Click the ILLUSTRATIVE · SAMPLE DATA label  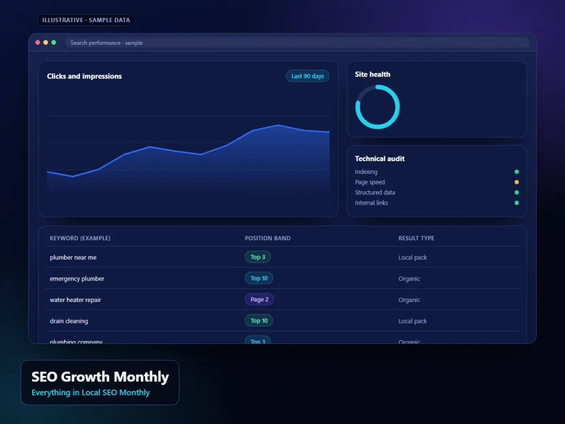click(x=86, y=20)
